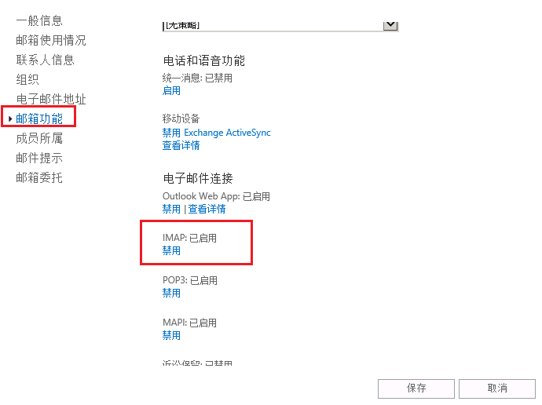Switch to 电子邮件地址 settings
Viewport: 542px width, 405px height.
click(x=51, y=99)
